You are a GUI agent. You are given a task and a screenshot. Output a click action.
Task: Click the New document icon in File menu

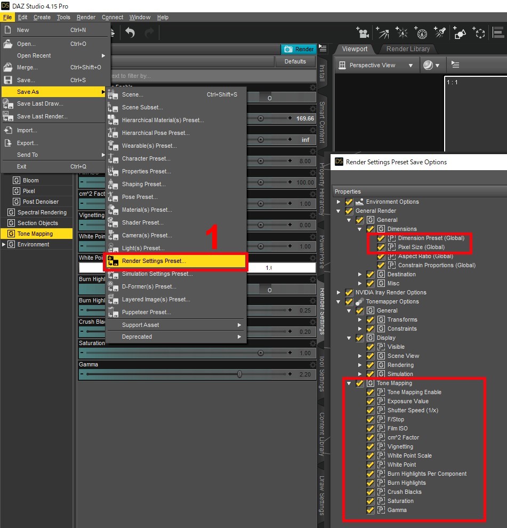(x=8, y=30)
